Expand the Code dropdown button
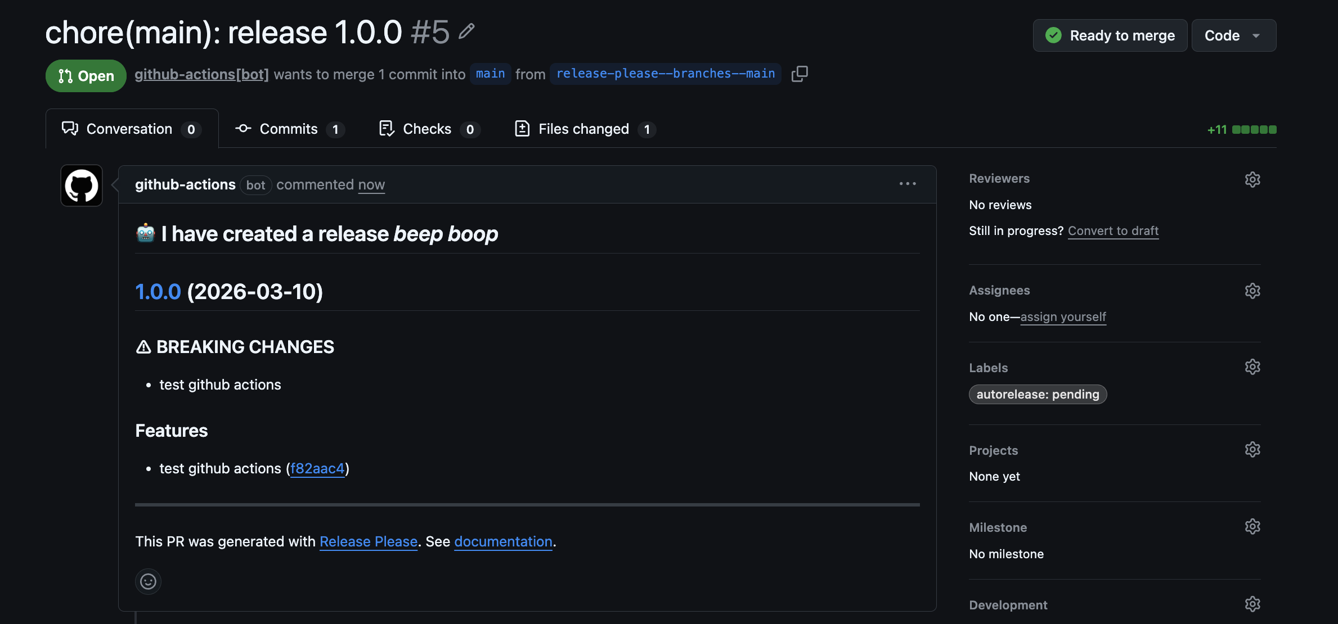This screenshot has width=1338, height=624. [1233, 35]
